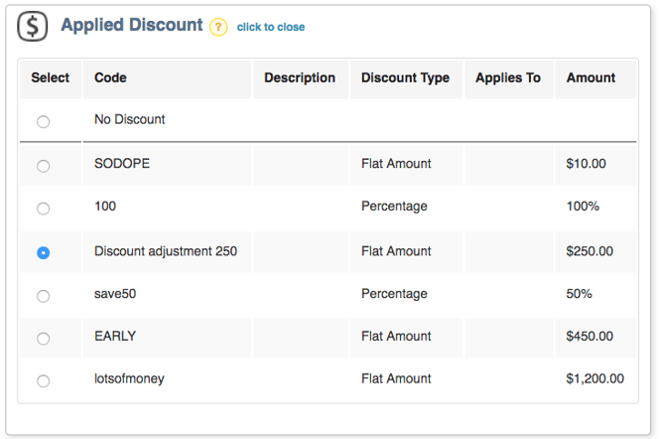The height and width of the screenshot is (439, 660).
Task: Click the dollar sign Applied Discount icon
Action: click(33, 26)
